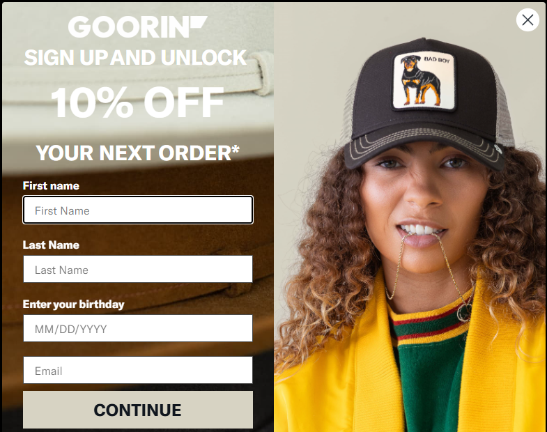
Task: Click the "Last Name" field label
Action: (x=51, y=245)
